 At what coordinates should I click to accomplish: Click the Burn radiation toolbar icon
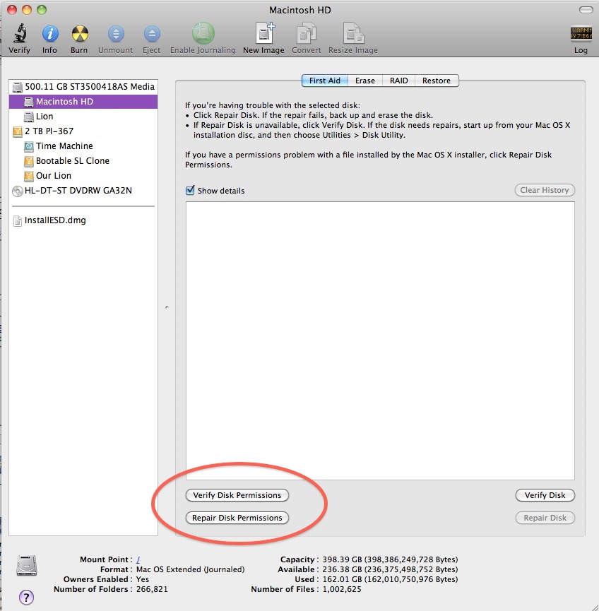coord(80,34)
